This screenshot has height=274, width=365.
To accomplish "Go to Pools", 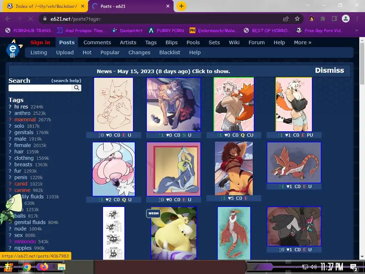I will coord(193,42).
